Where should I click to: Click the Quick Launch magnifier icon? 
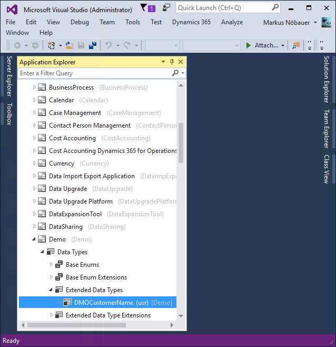pos(275,8)
